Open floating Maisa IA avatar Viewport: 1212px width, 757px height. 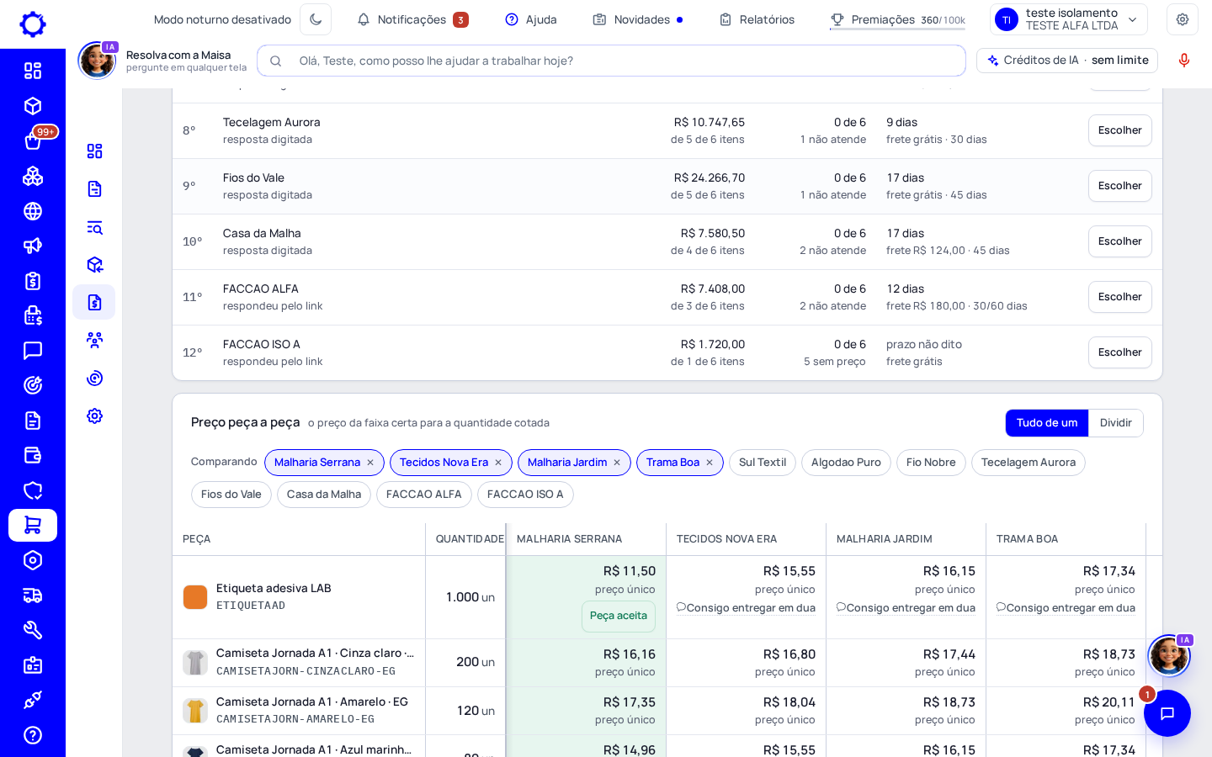(x=1169, y=655)
